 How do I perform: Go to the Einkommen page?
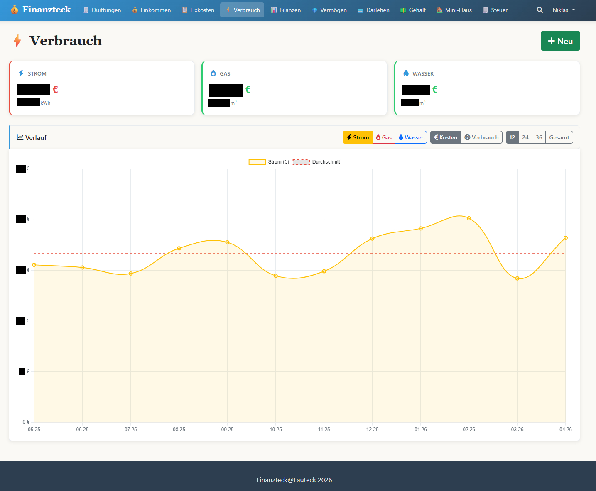click(152, 10)
